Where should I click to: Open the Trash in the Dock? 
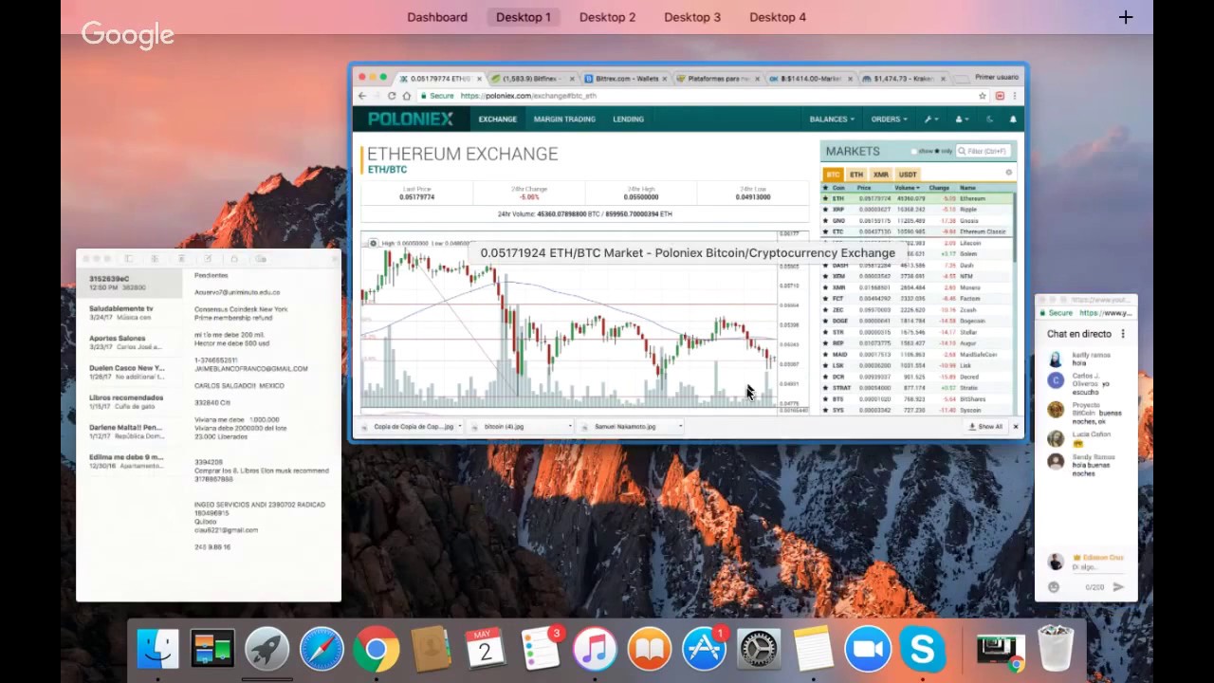[x=1055, y=650]
